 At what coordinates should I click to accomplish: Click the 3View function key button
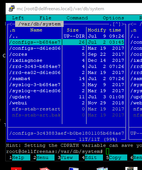tap(68, 157)
